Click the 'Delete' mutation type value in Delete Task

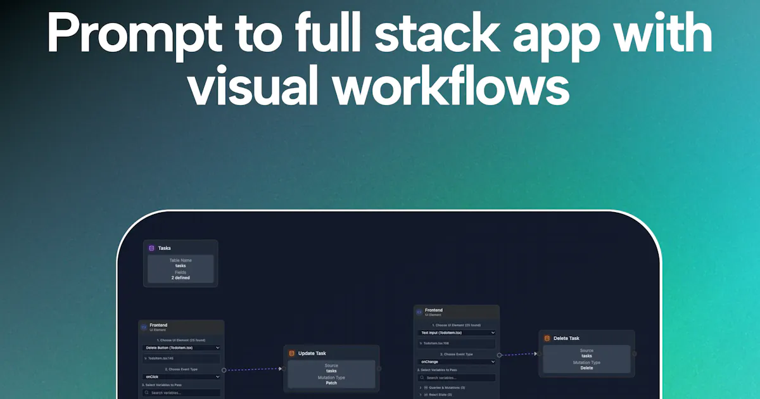pyautogui.click(x=586, y=368)
